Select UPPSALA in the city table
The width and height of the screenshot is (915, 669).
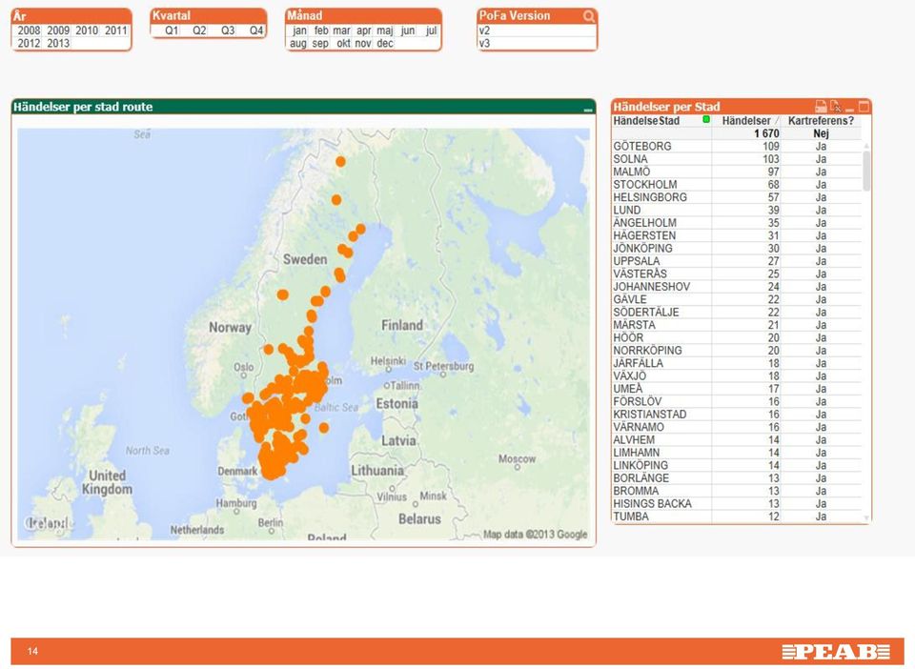coord(636,261)
